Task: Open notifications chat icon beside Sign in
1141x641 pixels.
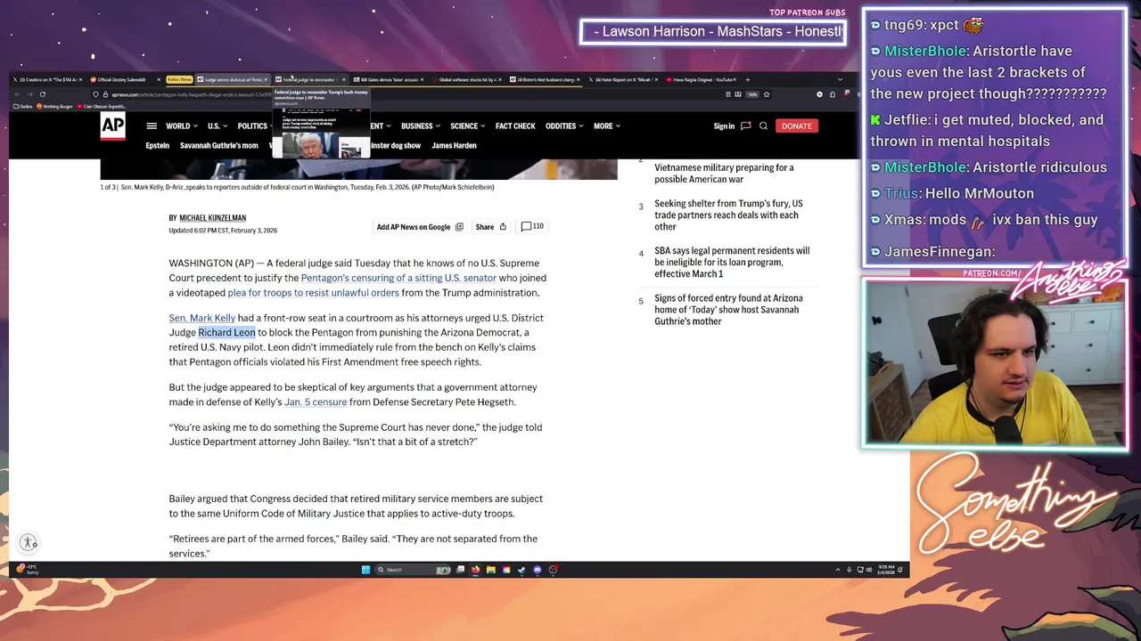Action: tap(745, 126)
